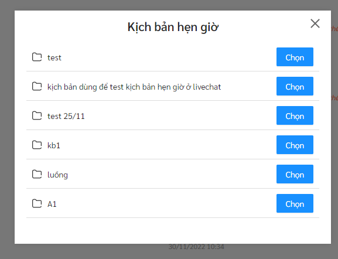Viewport: 338px width, 259px height.
Task: Open kịch bản dùng để test entry
Action: tap(134, 87)
